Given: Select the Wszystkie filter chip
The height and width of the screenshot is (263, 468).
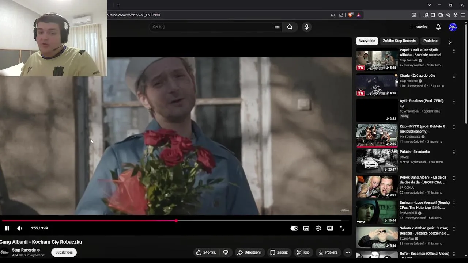Looking at the screenshot, I should point(367,41).
